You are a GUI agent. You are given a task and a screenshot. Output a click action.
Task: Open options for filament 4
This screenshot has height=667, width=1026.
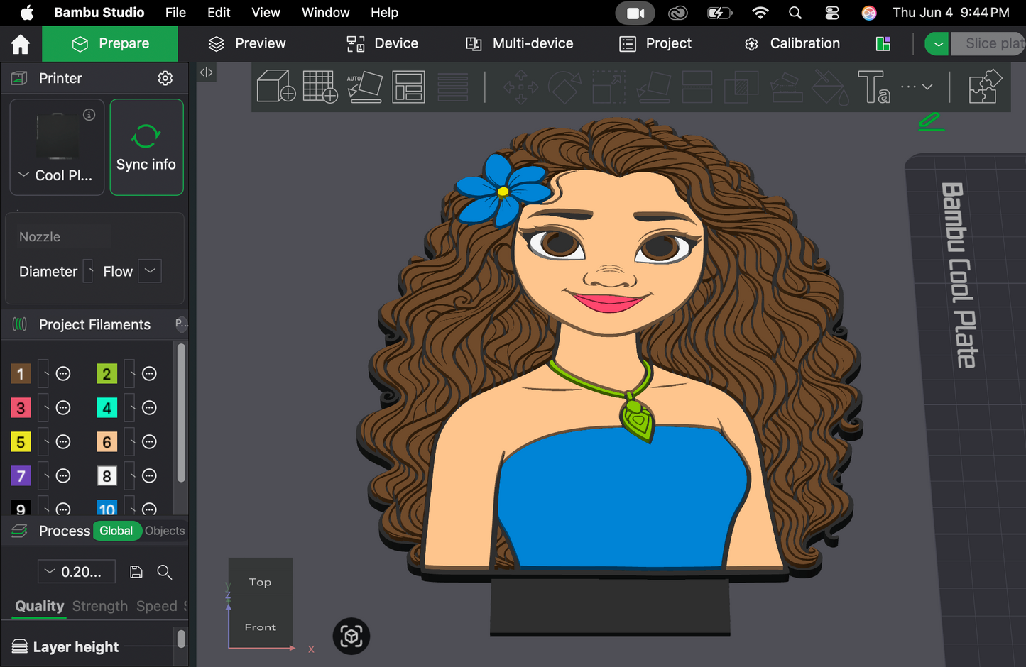pos(149,408)
